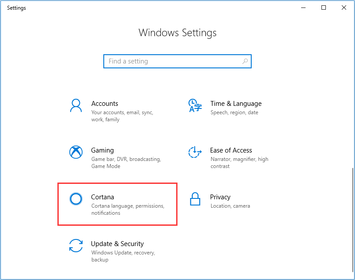355x280 pixels.
Task: Open Gaming Xbox icon
Action: [x=76, y=152]
